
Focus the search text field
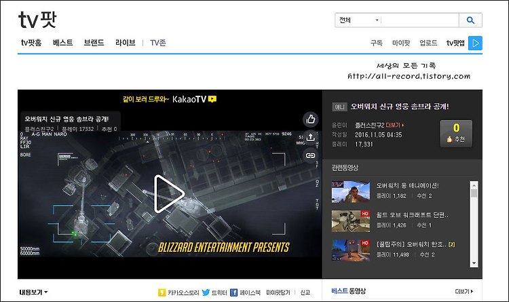(420, 20)
